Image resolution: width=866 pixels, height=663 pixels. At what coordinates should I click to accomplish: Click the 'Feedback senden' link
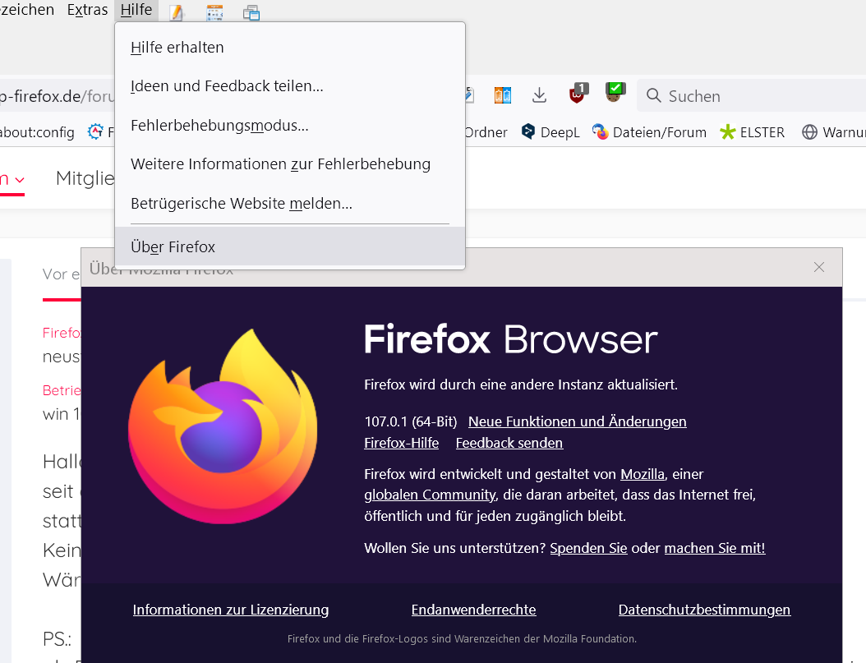pyautogui.click(x=509, y=444)
